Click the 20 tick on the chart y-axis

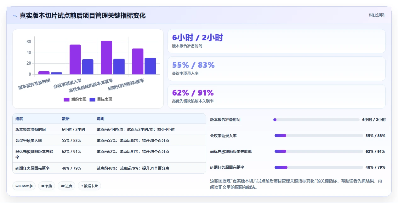point(29,63)
